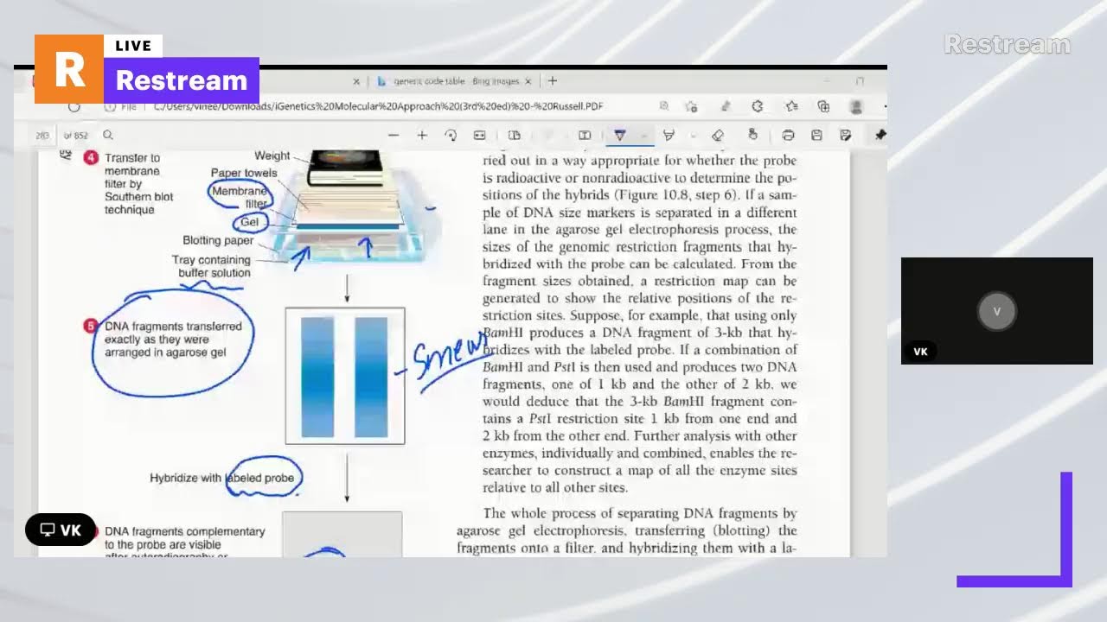Save the PDF document

[816, 135]
